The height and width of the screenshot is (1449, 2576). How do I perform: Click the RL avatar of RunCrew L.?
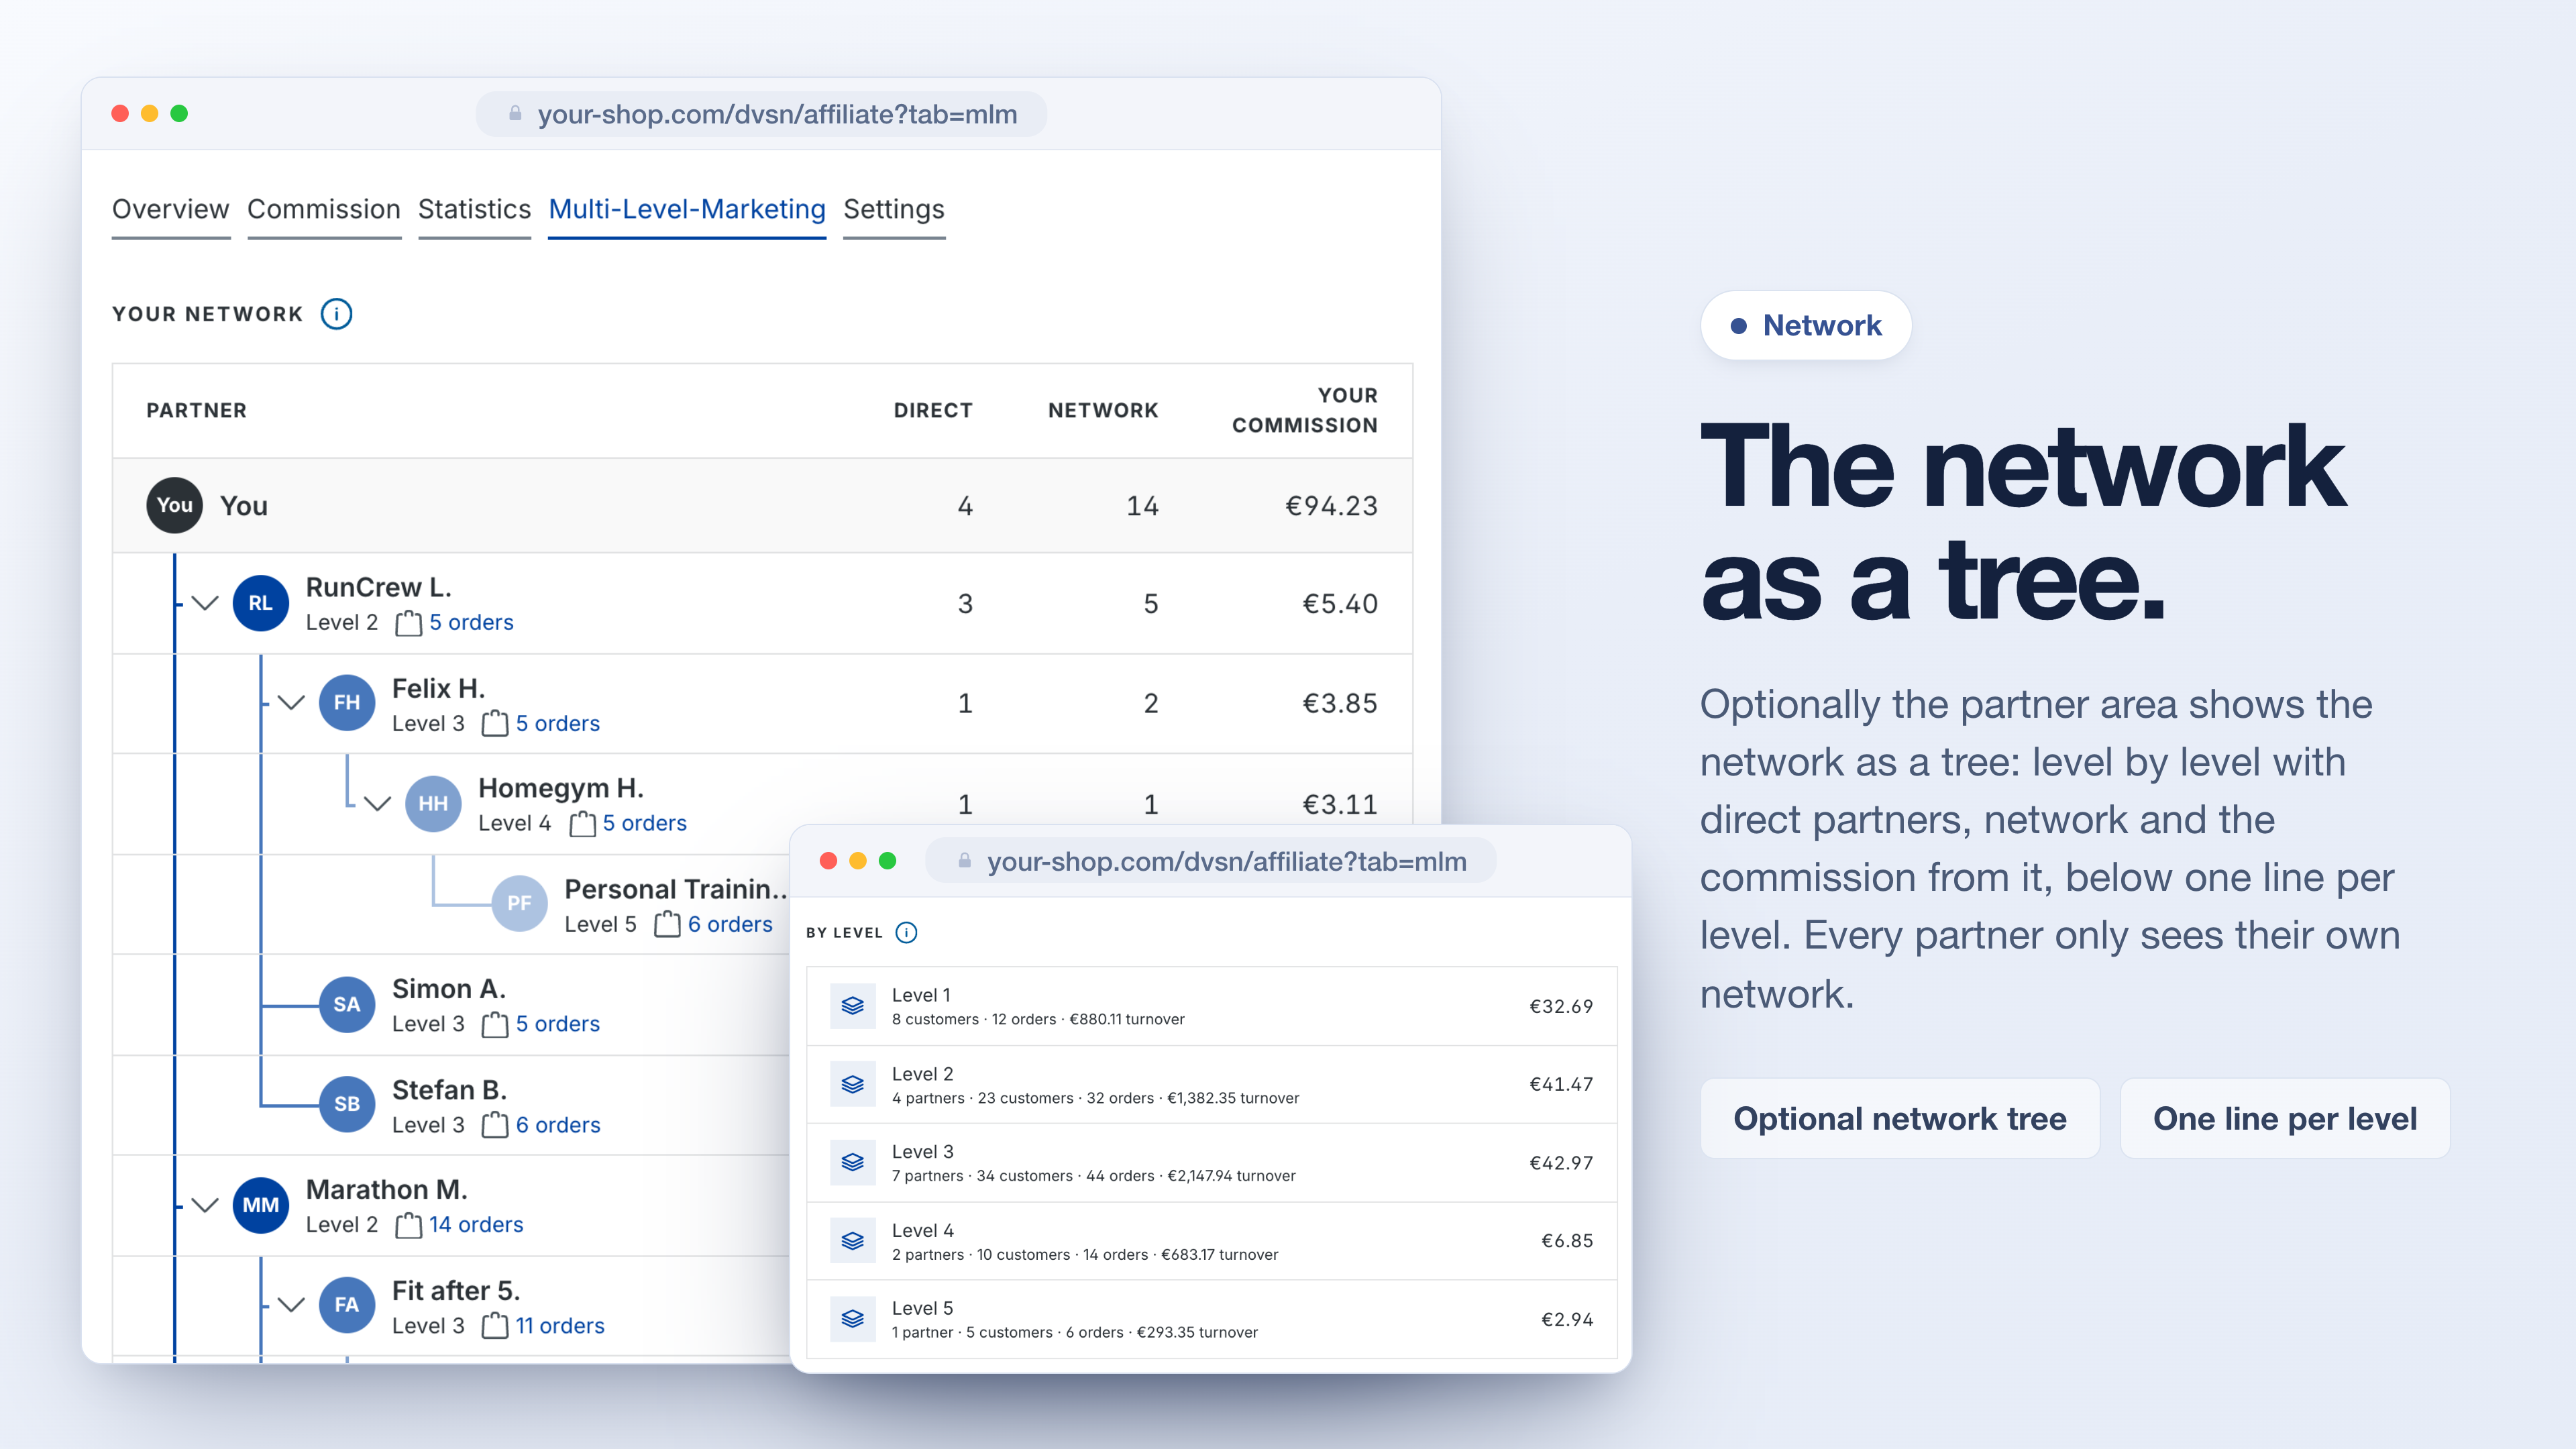coord(261,603)
